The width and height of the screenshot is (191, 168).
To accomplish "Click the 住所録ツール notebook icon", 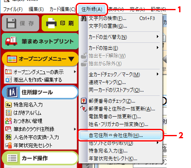I will click(12, 92).
